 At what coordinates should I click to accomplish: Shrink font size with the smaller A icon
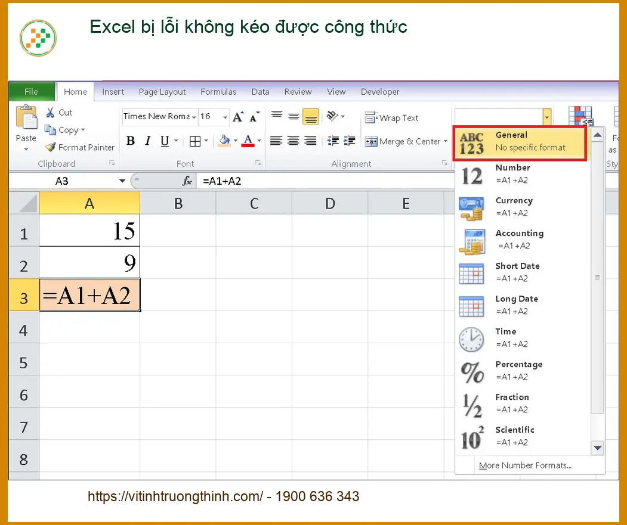(x=254, y=117)
